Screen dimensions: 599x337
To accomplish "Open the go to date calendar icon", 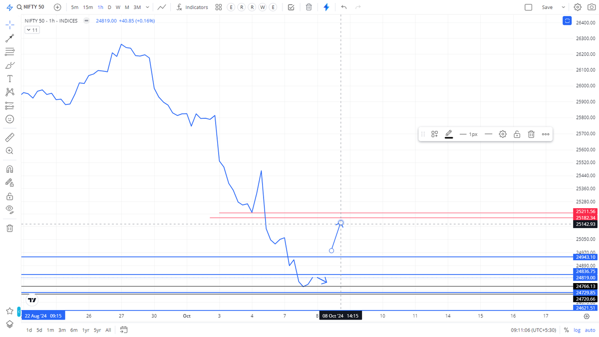I will tap(124, 330).
